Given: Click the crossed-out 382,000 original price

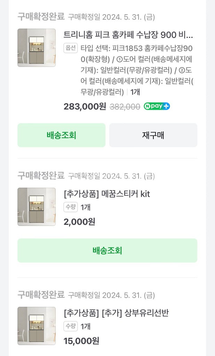Looking at the screenshot, I should (125, 107).
